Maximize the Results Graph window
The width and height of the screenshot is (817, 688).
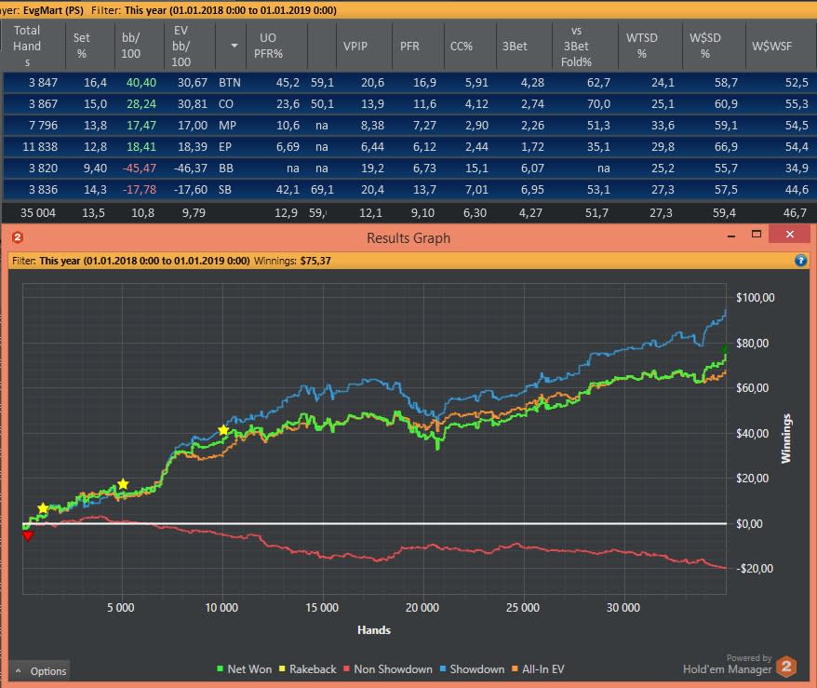(756, 234)
